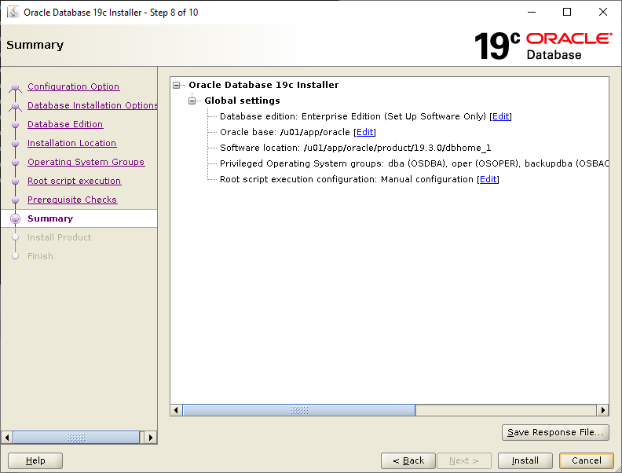Collapse the Oracle Database 19c Installer node
Screen dimensions: 622x473
[177, 85]
